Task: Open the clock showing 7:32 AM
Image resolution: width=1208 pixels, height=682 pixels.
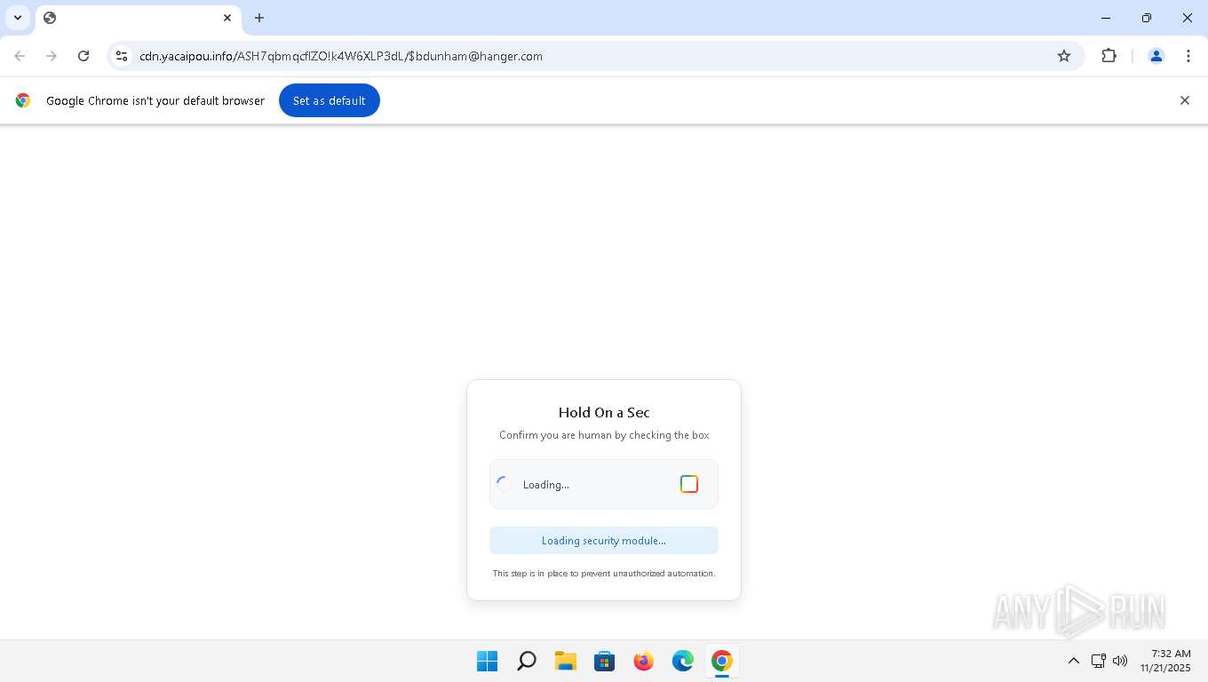Action: [x=1165, y=661]
